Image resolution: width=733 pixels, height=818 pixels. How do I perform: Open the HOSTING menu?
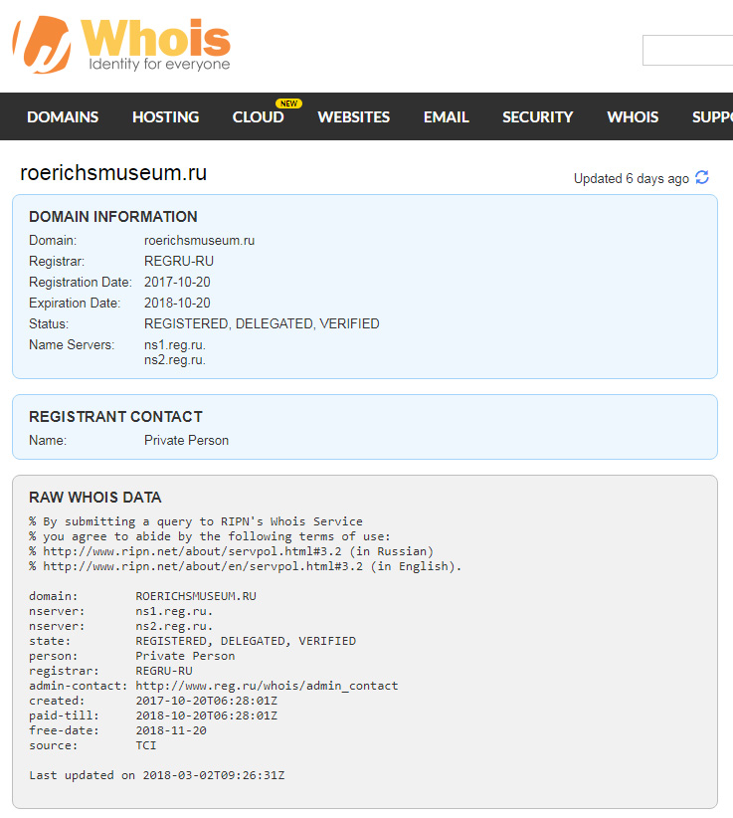coord(166,116)
